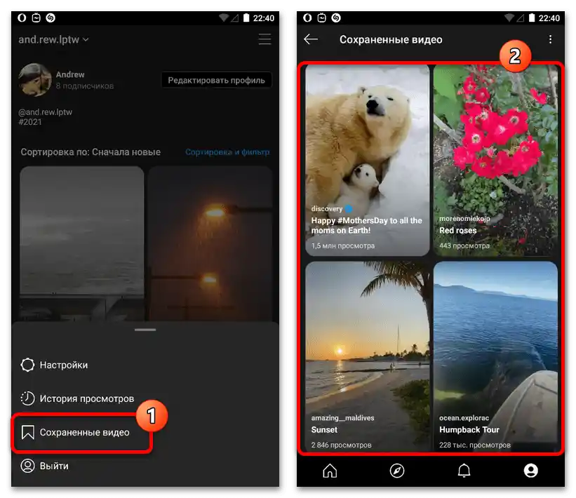The height and width of the screenshot is (498, 576).
Task: Open the Sunset video by amazing__maldives
Action: (368, 356)
